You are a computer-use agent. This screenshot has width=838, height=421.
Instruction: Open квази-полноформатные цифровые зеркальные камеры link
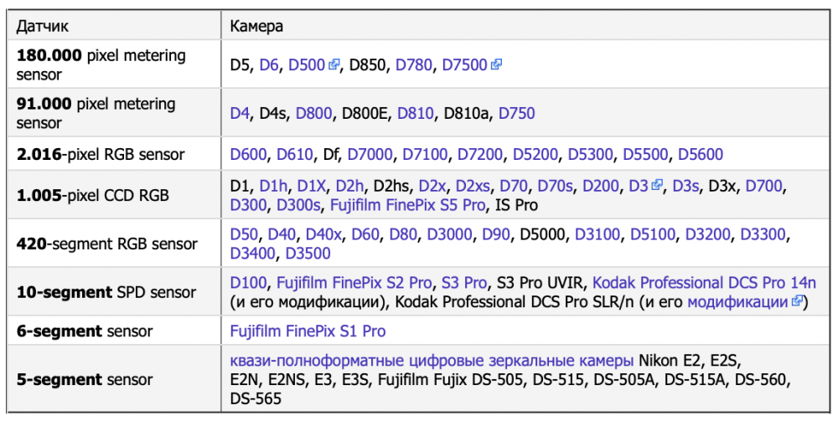point(432,361)
